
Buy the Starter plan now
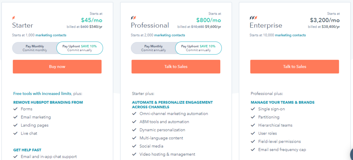(57, 66)
